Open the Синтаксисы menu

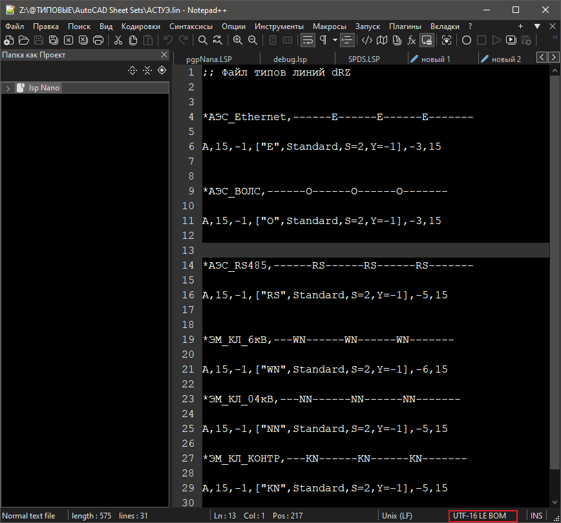point(191,26)
